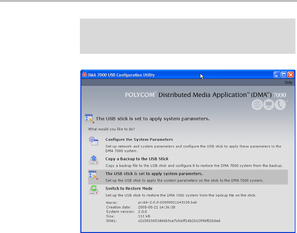Click the monitor icon in Polycom banner
This screenshot has height=233, width=297.
[269, 105]
